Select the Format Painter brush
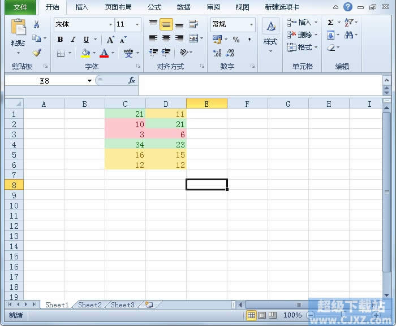 pyautogui.click(x=37, y=53)
